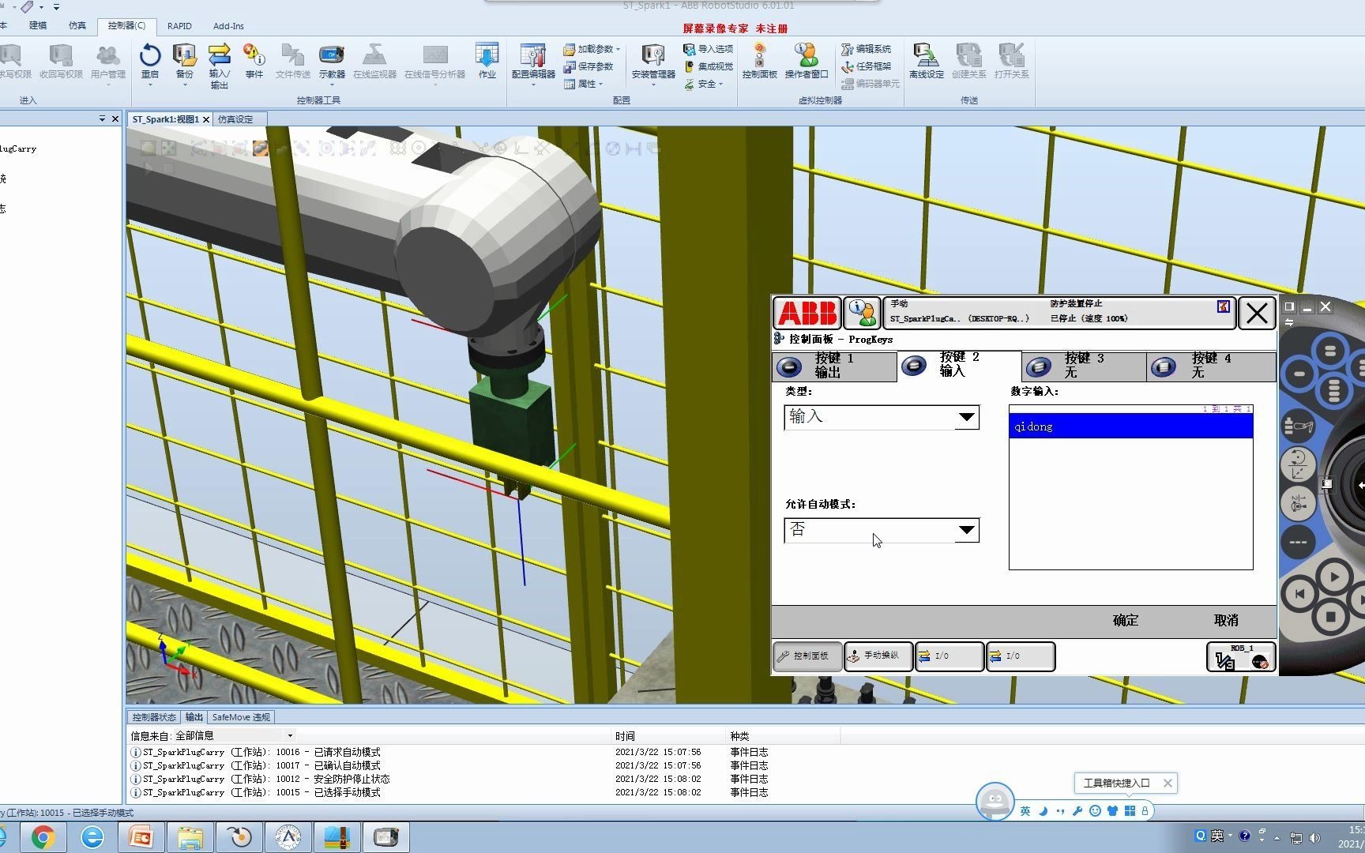Click the mechanical unit select hard button
The width and height of the screenshot is (1365, 853).
coord(1298,427)
